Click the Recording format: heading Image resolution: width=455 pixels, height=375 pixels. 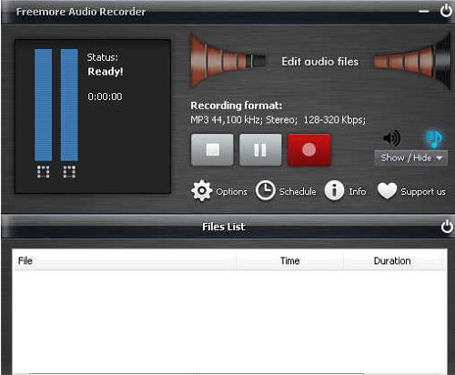pyautogui.click(x=237, y=106)
